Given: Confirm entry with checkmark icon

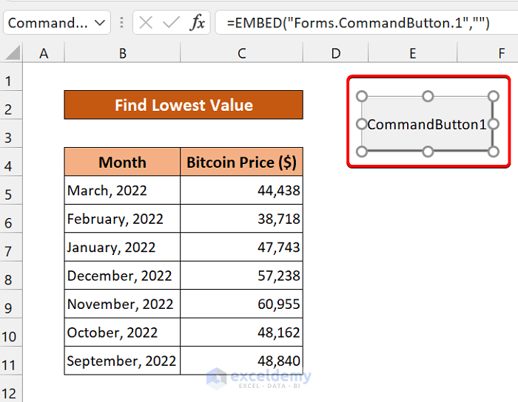Looking at the screenshot, I should (171, 23).
